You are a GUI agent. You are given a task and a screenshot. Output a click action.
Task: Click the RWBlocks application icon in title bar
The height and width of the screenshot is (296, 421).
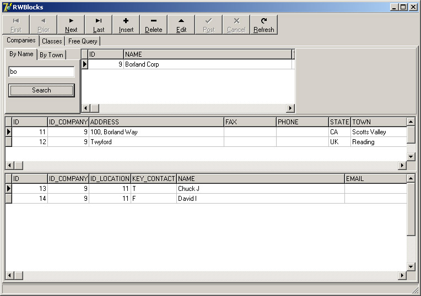[7, 7]
